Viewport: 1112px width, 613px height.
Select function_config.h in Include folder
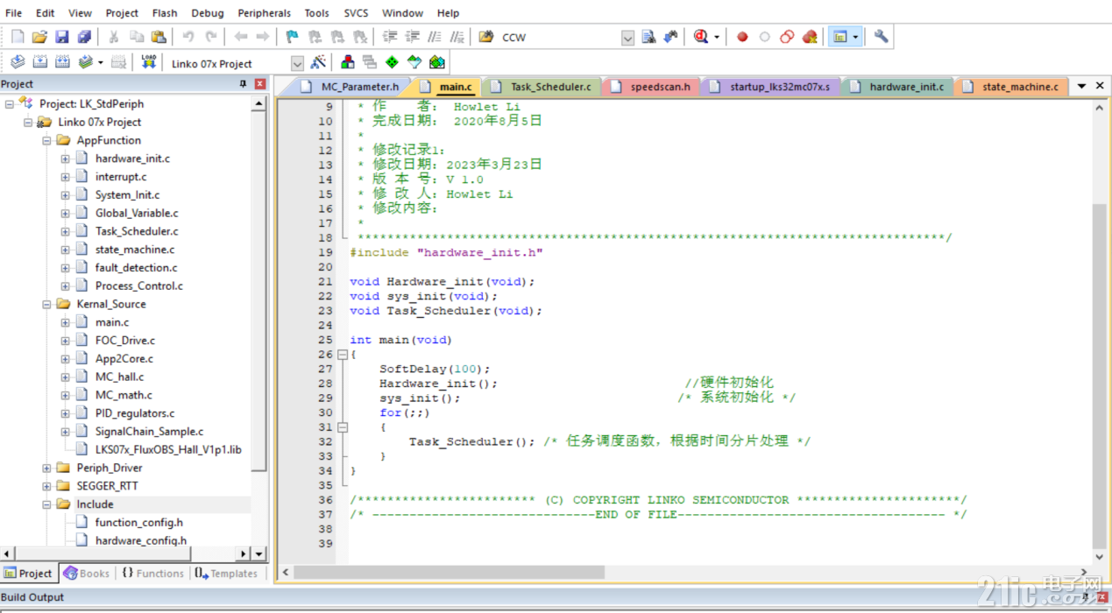139,523
